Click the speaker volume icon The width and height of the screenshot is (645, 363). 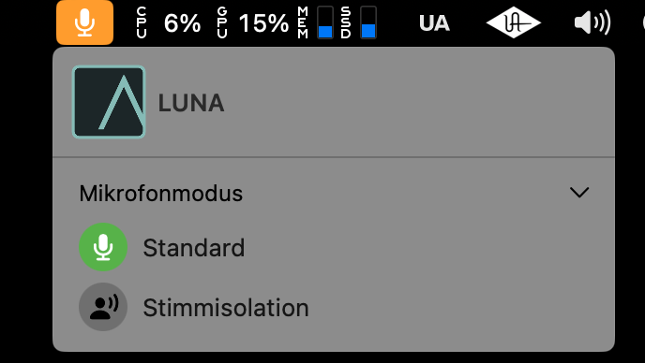[592, 22]
